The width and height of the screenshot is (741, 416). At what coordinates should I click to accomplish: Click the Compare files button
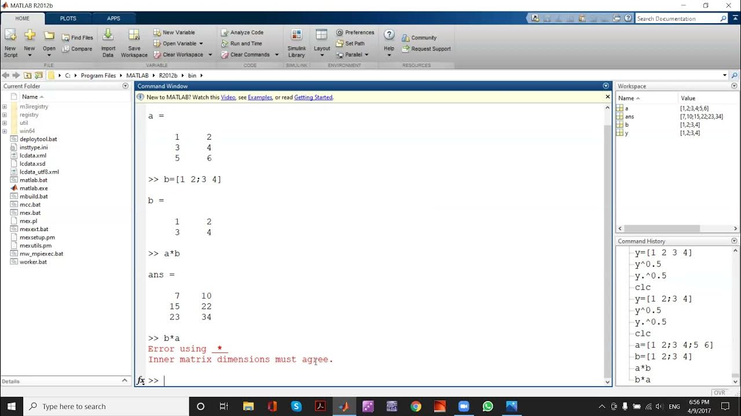click(77, 49)
